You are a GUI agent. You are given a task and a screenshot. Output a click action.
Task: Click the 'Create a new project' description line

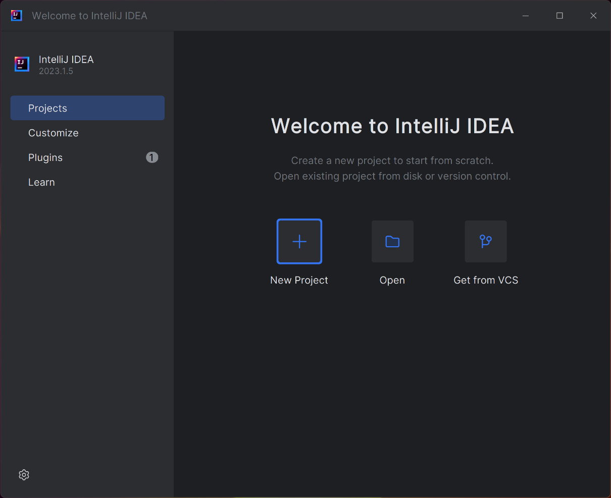pyautogui.click(x=392, y=160)
